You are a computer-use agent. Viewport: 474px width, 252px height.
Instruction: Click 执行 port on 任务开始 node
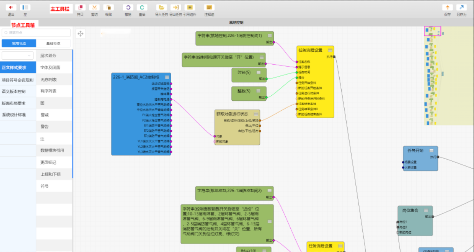pos(438,157)
